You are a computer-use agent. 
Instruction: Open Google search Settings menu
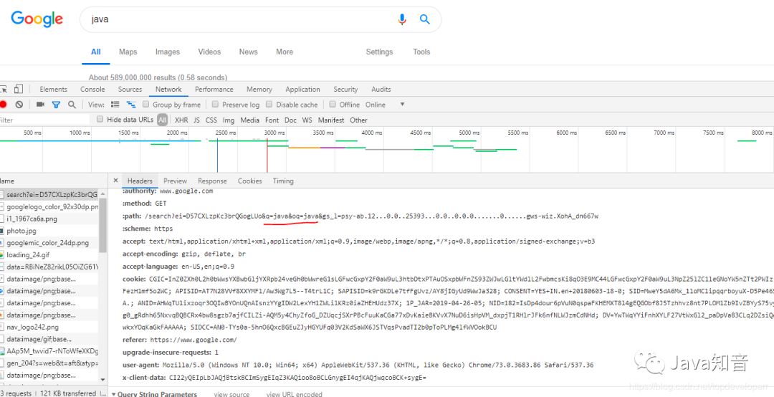[x=379, y=52]
